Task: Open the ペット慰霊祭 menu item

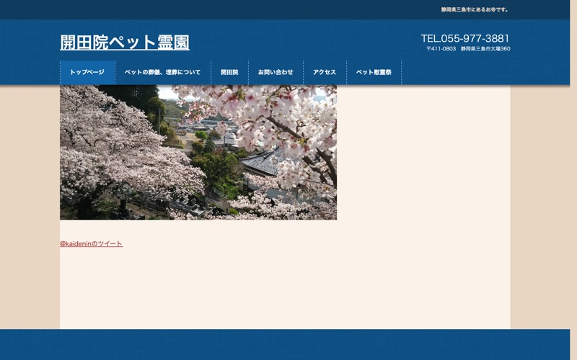Action: click(x=374, y=73)
